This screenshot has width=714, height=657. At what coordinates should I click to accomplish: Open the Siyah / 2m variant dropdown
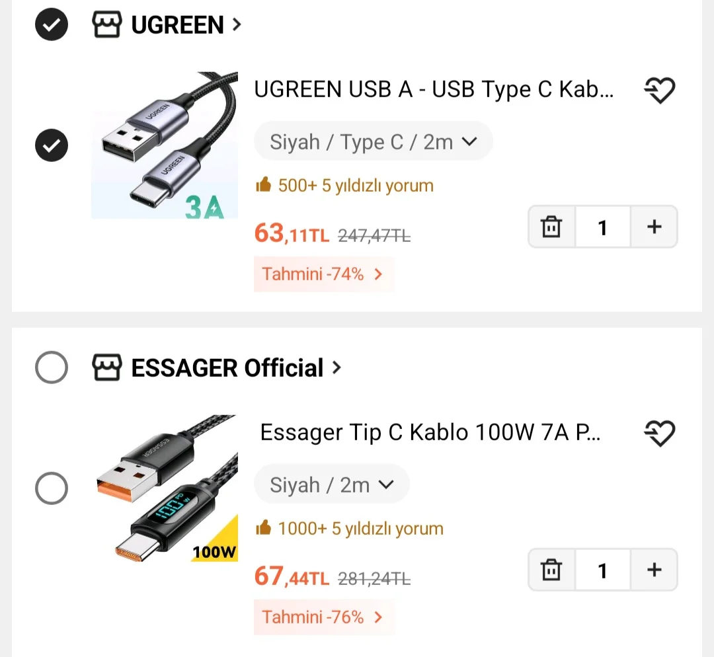(332, 484)
